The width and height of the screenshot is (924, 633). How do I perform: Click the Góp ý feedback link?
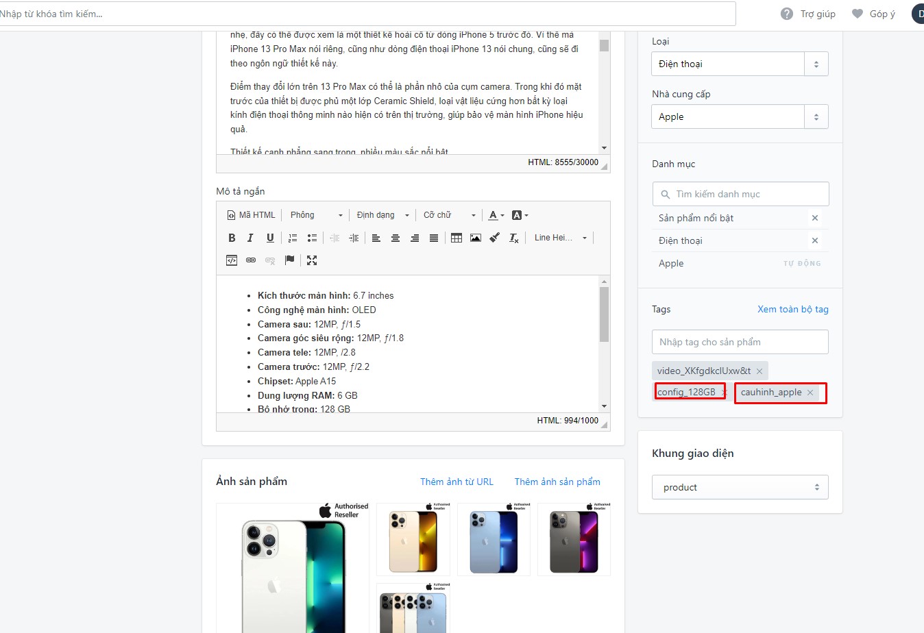pyautogui.click(x=873, y=14)
